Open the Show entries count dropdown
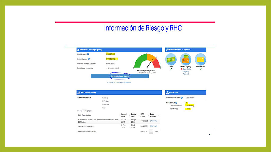The image size is (271, 152). [x=84, y=111]
